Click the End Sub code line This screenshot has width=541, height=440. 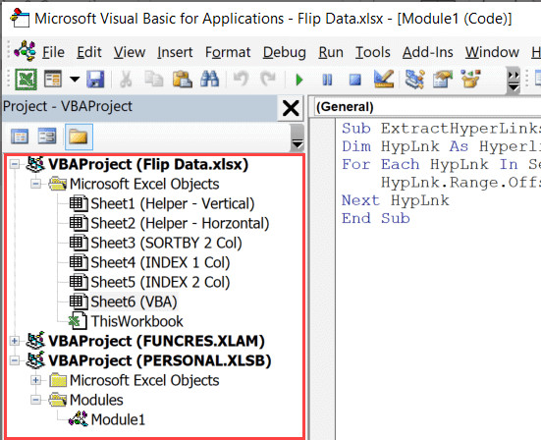[x=376, y=218]
